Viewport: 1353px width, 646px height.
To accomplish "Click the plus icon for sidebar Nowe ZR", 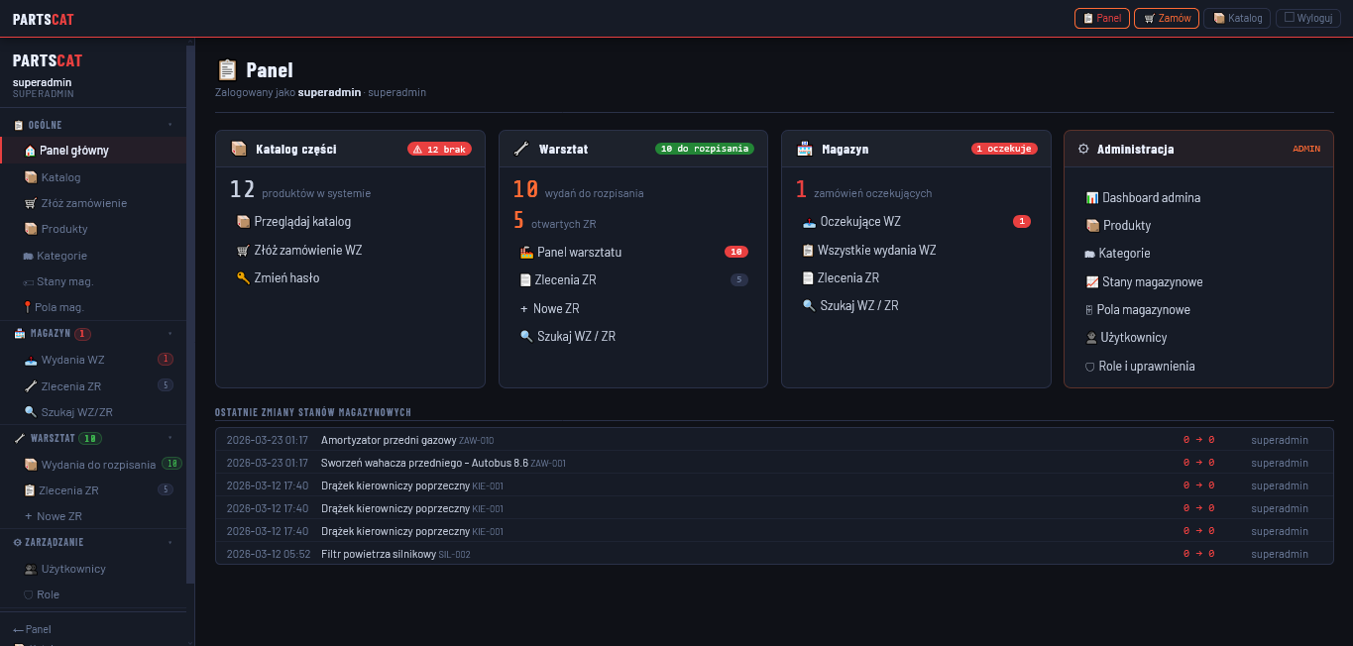I will (29, 516).
